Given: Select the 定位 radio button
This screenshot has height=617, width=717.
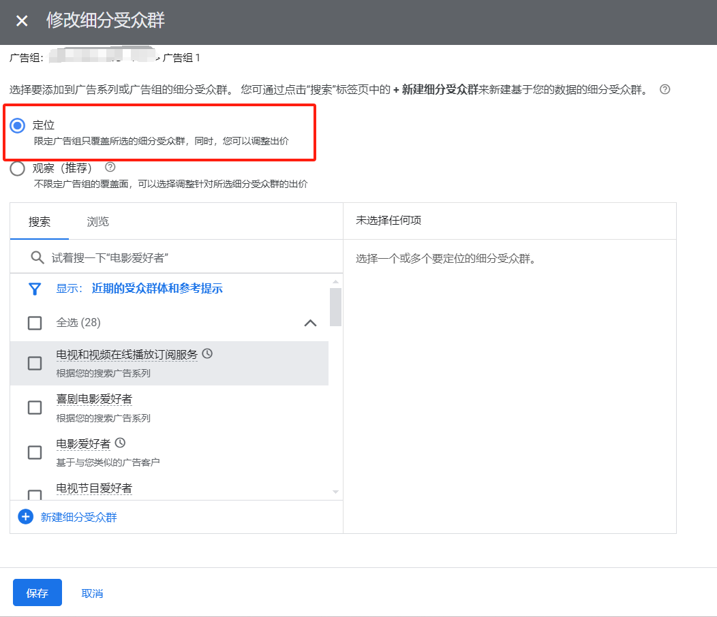Looking at the screenshot, I should click(x=18, y=125).
